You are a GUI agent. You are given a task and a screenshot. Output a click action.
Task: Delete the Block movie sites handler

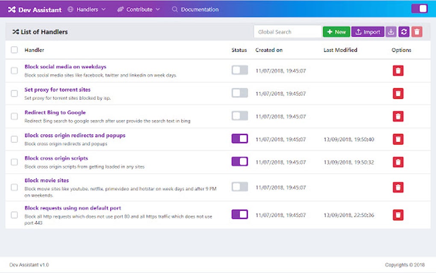pos(398,187)
